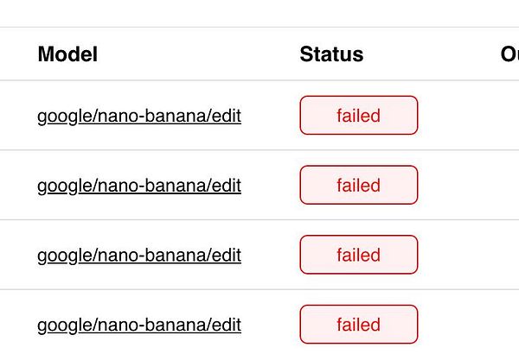This screenshot has width=519, height=354.
Task: Select the third row's failed status badge
Action: pos(358,256)
